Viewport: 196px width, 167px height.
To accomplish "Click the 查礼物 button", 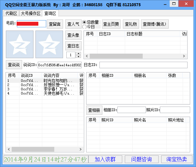I will (x=131, y=24).
